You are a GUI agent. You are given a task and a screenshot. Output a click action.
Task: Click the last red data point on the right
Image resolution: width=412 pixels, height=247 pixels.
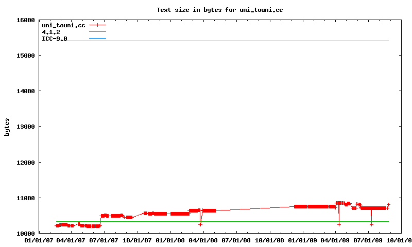click(388, 205)
